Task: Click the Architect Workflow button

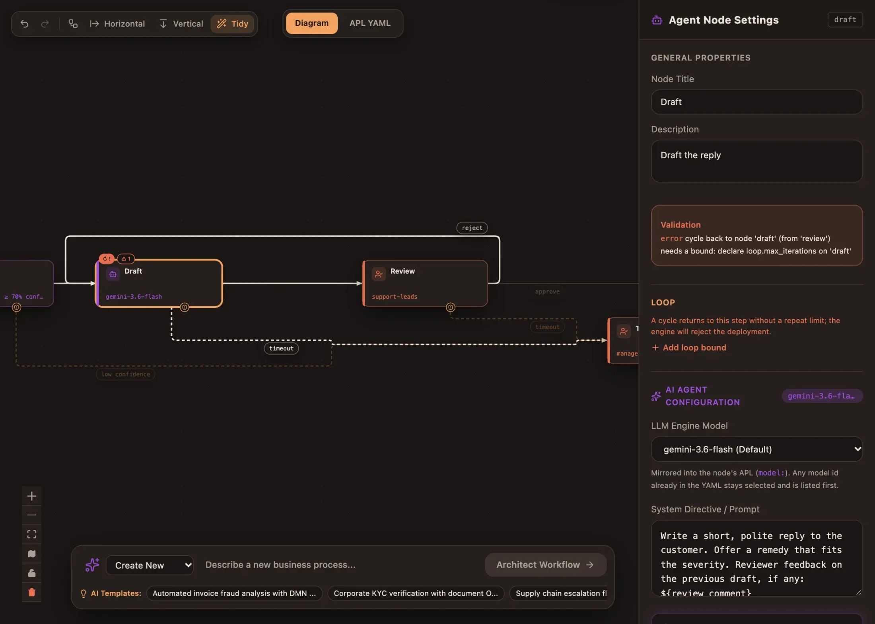Action: (x=545, y=565)
